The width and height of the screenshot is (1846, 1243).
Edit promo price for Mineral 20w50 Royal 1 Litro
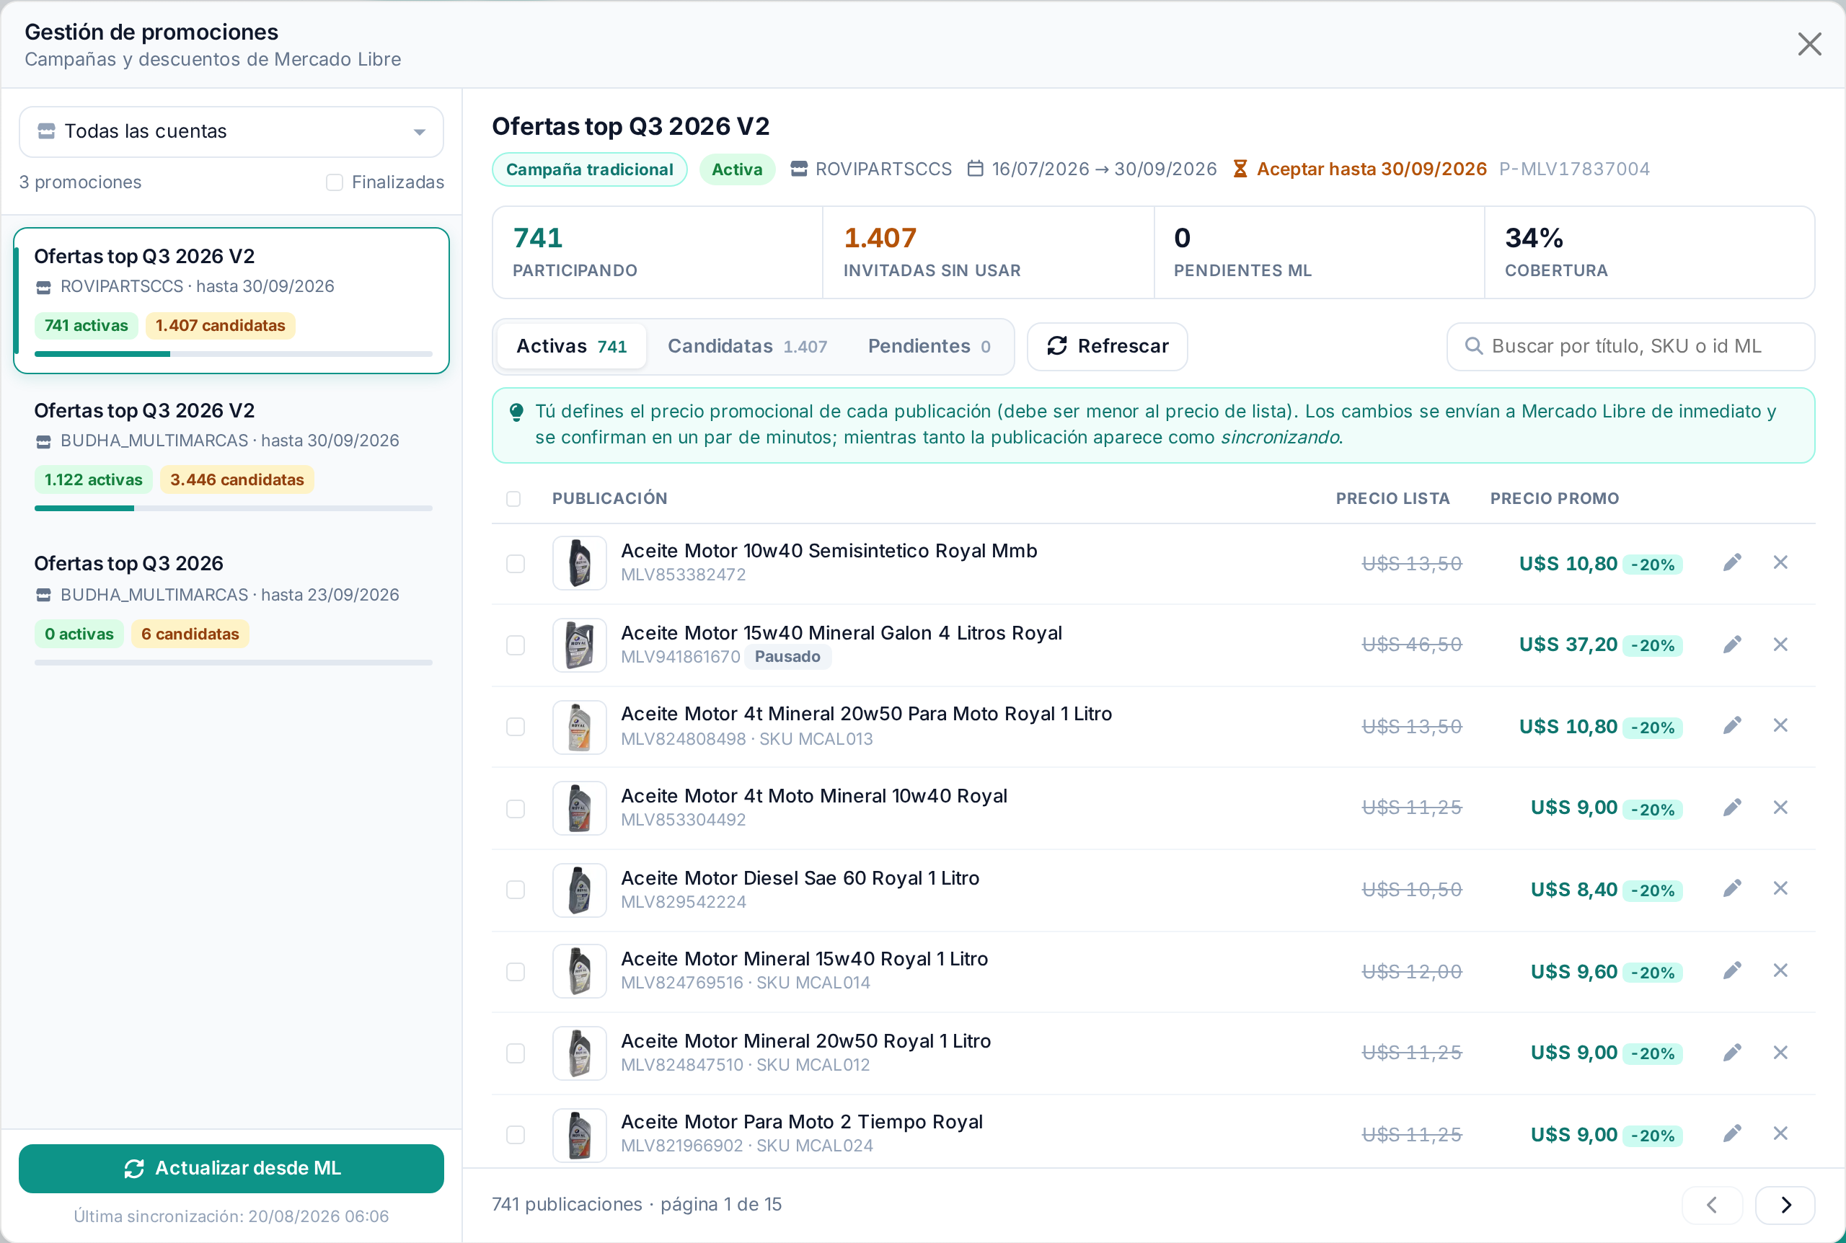[1732, 1053]
